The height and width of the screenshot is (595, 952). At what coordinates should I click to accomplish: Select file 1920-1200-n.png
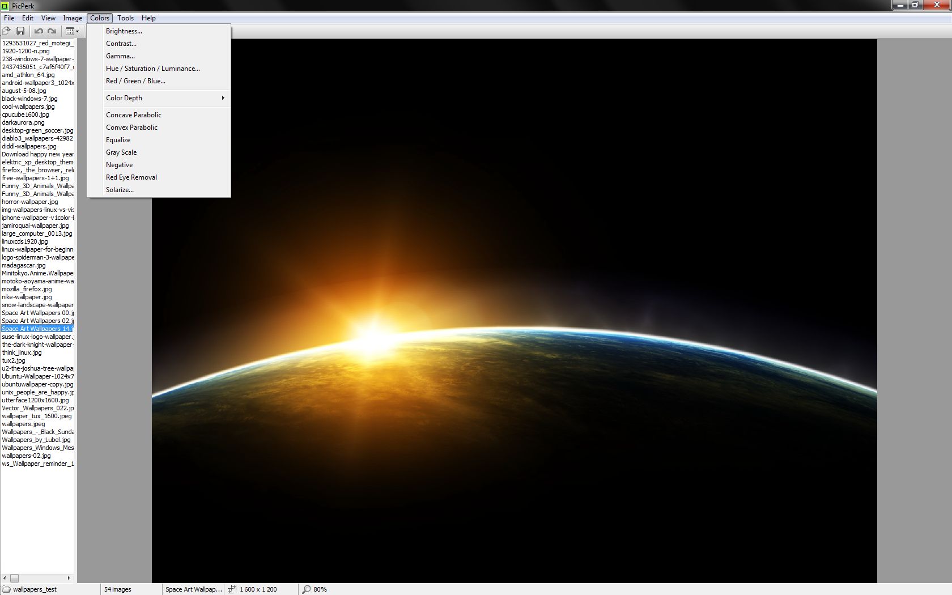[x=26, y=51]
